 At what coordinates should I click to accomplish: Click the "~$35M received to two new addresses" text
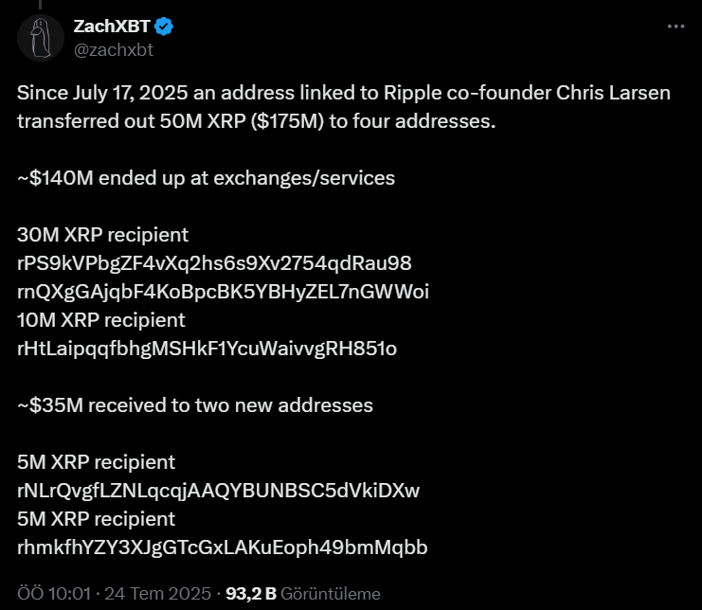(x=195, y=404)
